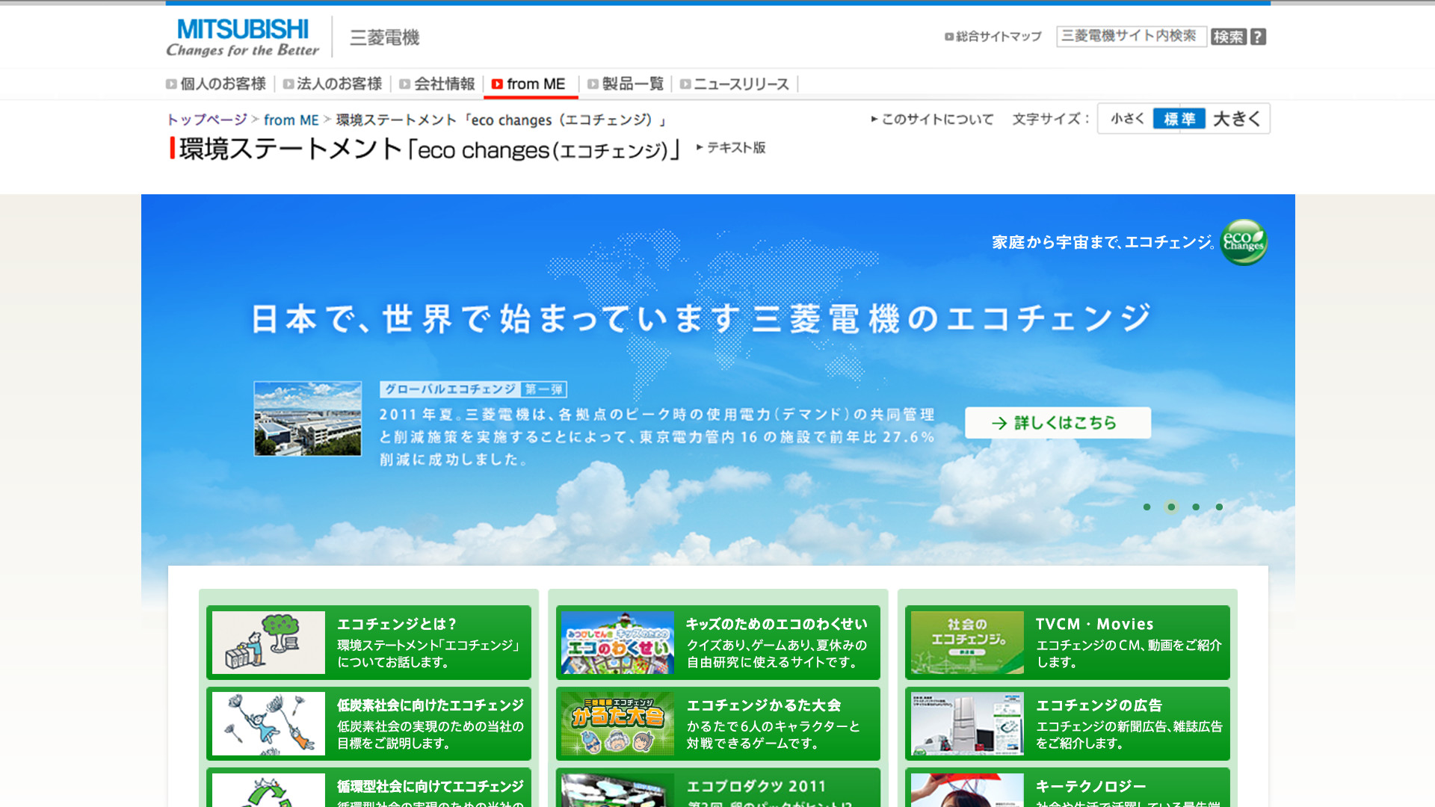Select the first carousel slide dot
The image size is (1435, 807).
[1147, 507]
